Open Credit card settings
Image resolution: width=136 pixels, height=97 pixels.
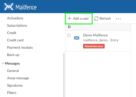[x=15, y=40]
